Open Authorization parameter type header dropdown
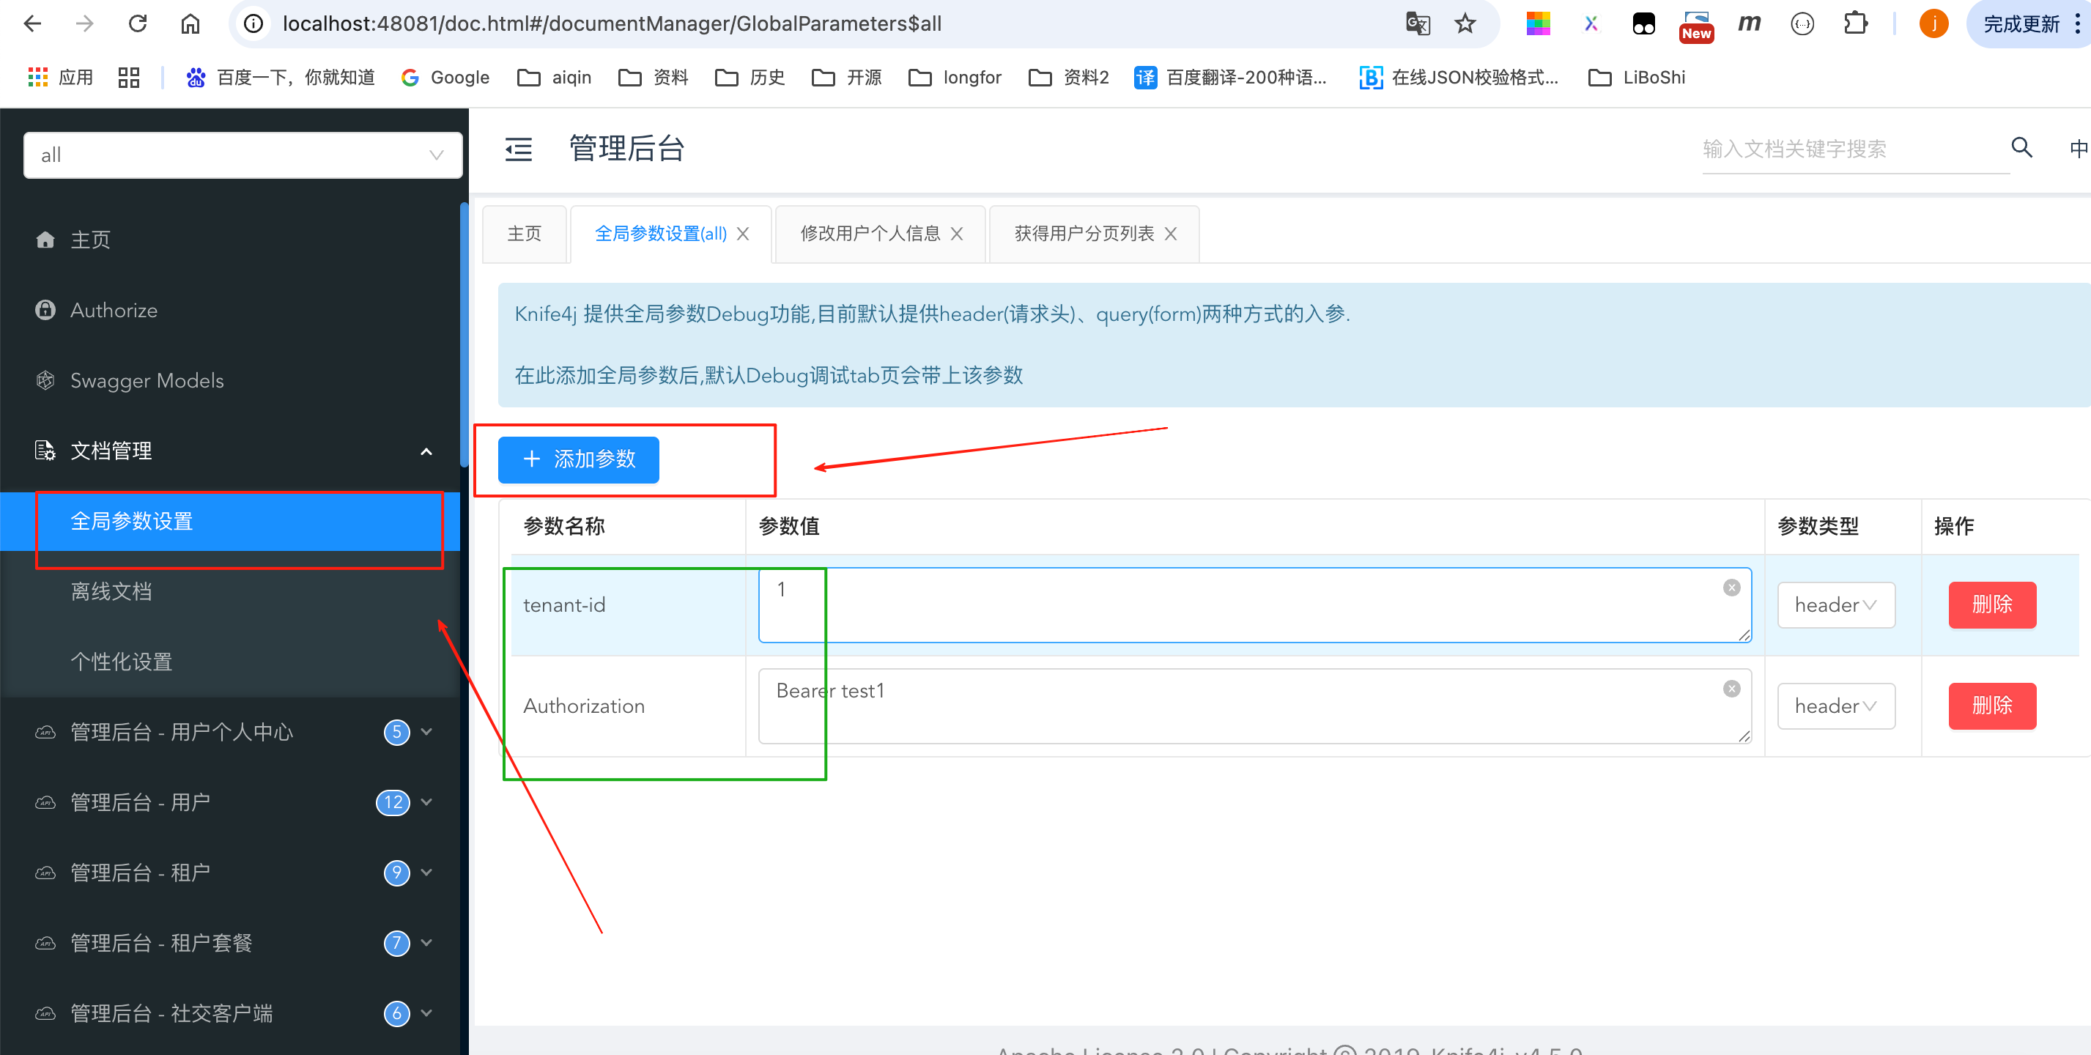Viewport: 2091px width, 1055px height. click(x=1835, y=706)
